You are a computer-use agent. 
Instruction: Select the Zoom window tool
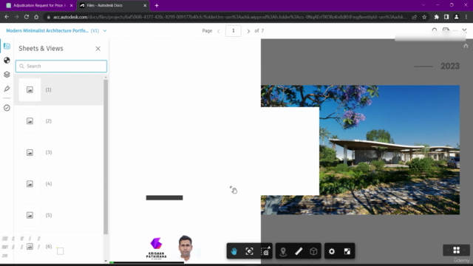(265, 251)
